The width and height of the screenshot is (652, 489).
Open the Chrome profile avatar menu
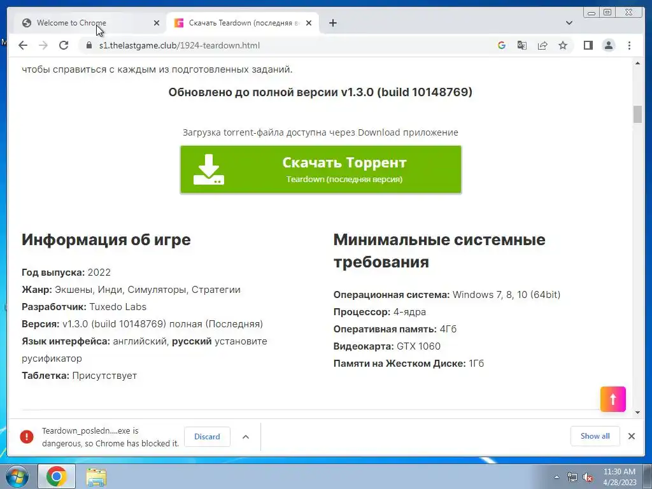click(x=608, y=45)
